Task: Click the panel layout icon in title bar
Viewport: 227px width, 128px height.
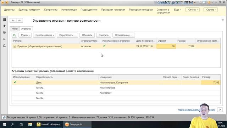Action: (x=204, y=2)
